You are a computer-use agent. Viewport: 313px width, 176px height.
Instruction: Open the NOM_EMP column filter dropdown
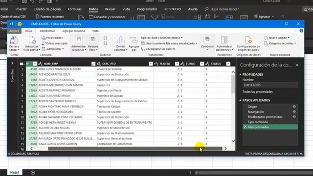coord(93,64)
